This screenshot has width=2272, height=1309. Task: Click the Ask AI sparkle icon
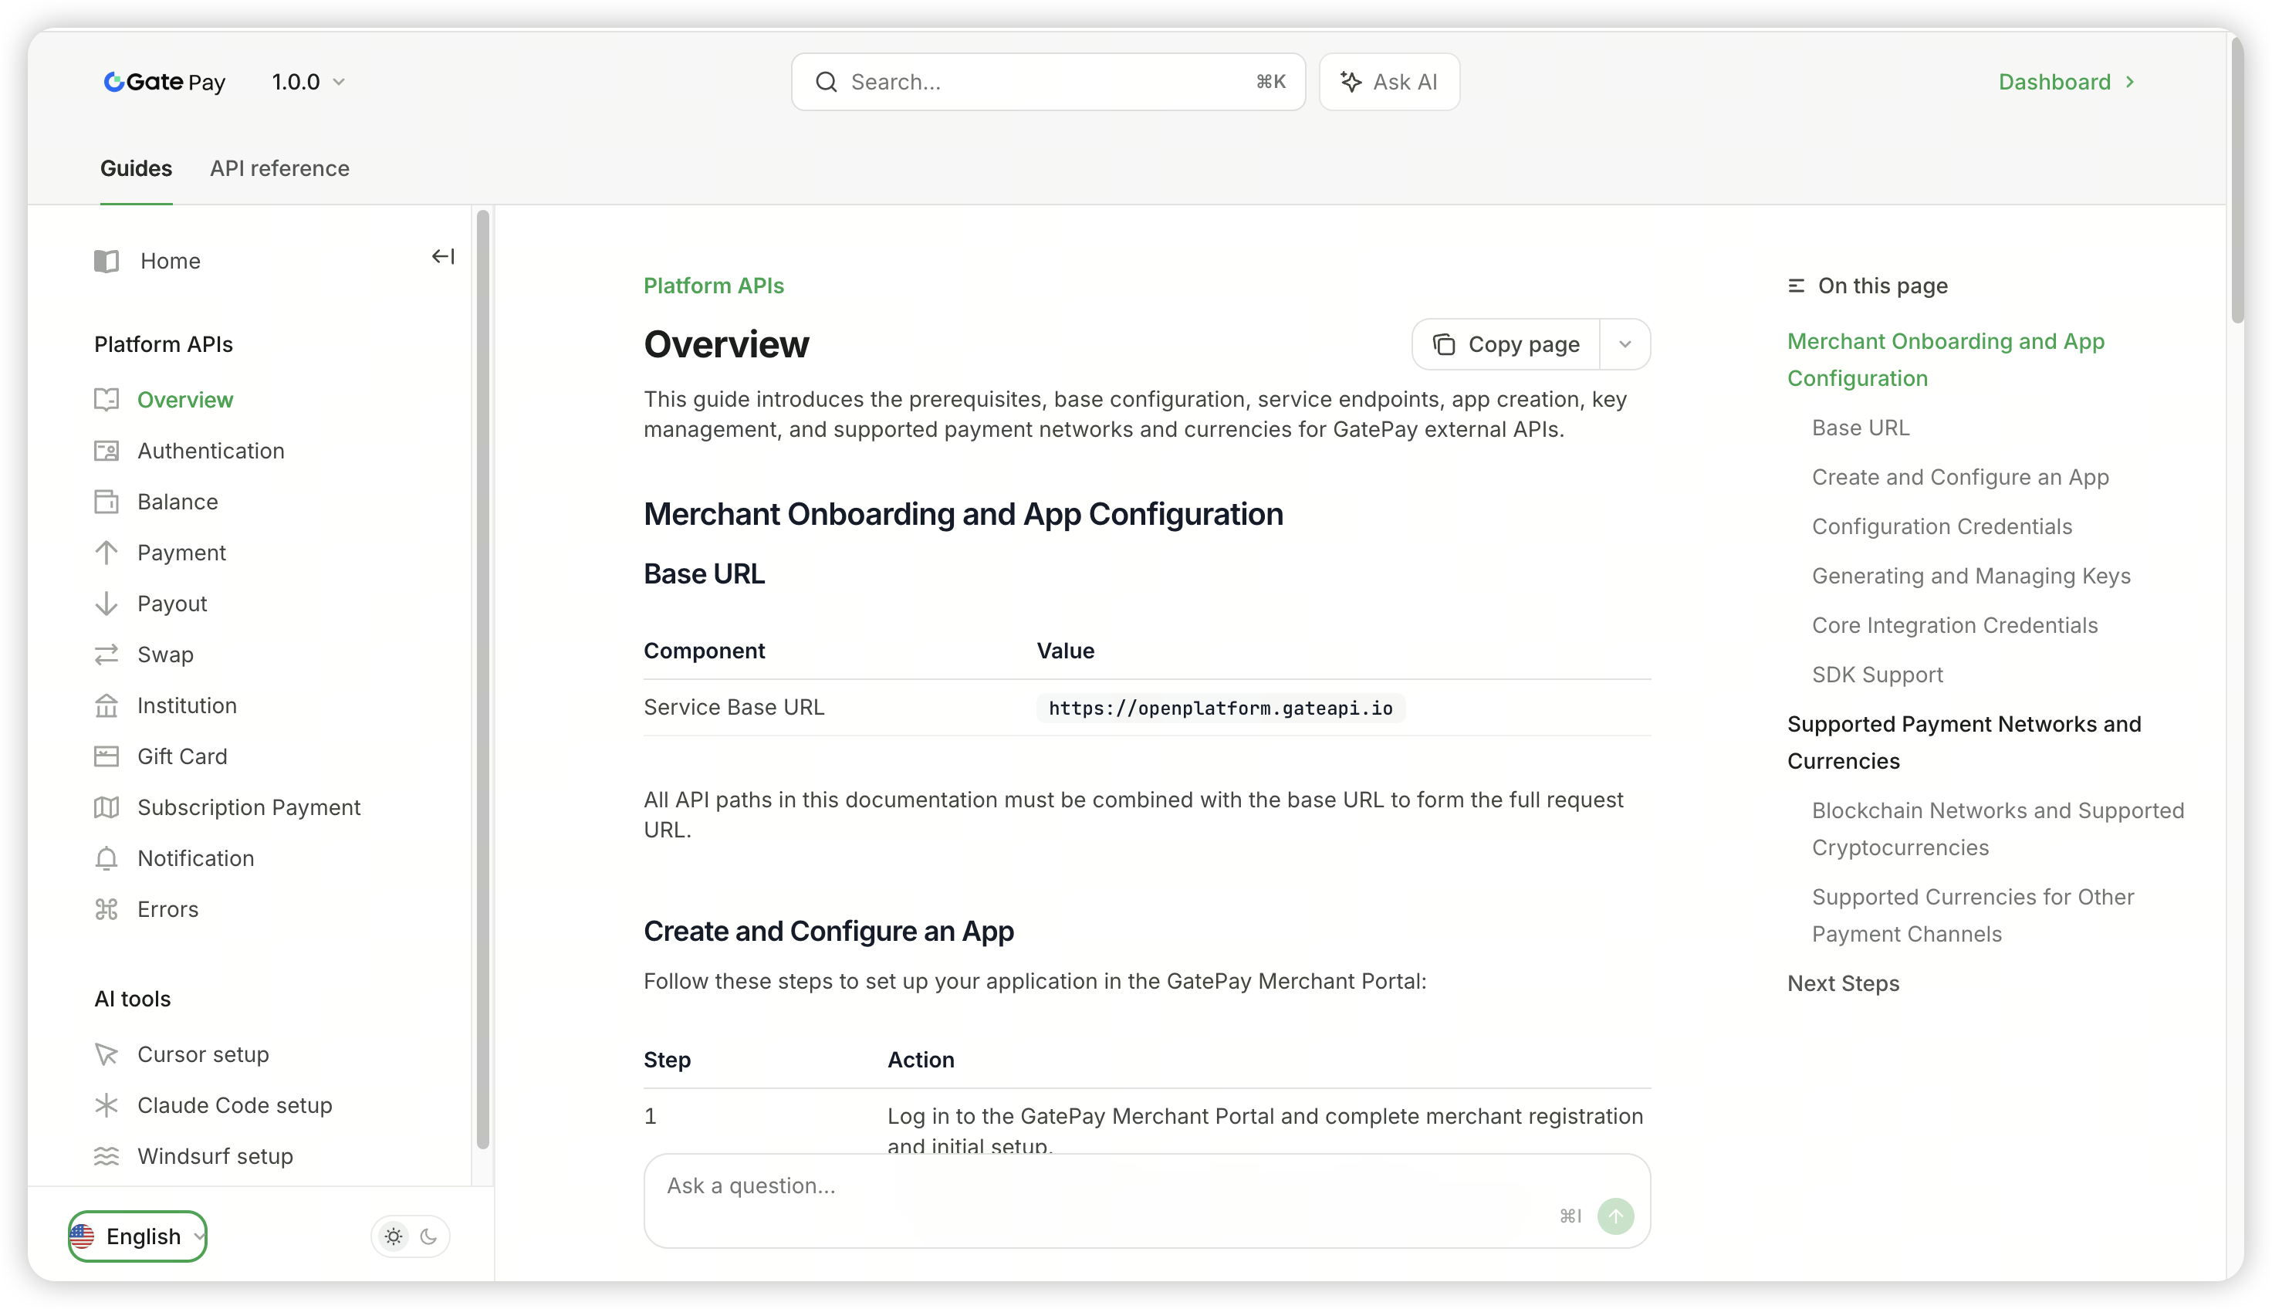click(1350, 82)
